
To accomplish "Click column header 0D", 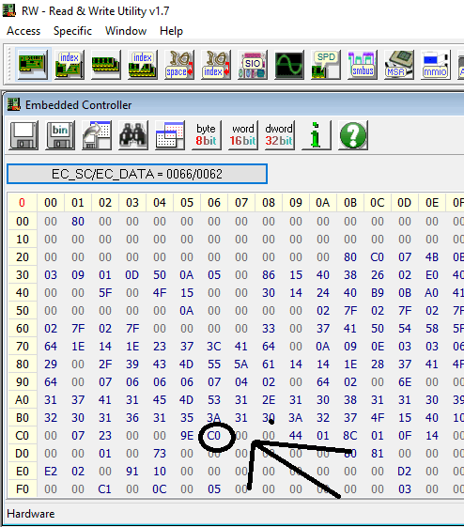I will [x=405, y=203].
